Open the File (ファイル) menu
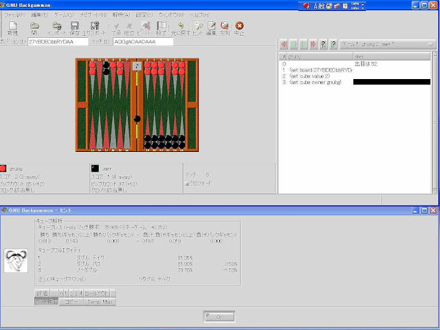The image size is (440, 330). point(16,14)
